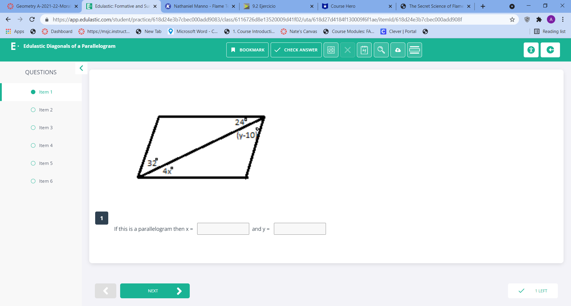Open the scratchpad notes tool
571x306 pixels.
[364, 50]
